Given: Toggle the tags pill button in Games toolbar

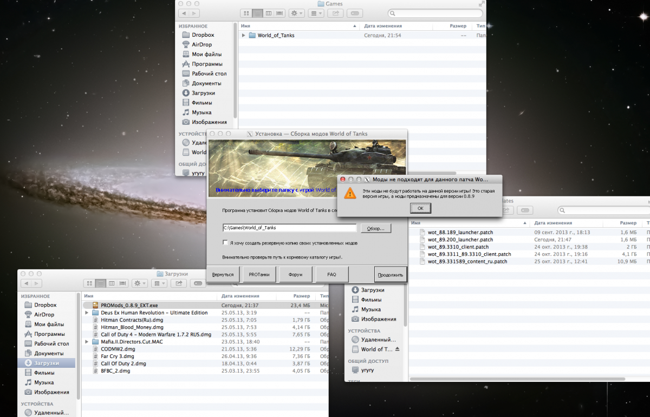Looking at the screenshot, I should [354, 13].
